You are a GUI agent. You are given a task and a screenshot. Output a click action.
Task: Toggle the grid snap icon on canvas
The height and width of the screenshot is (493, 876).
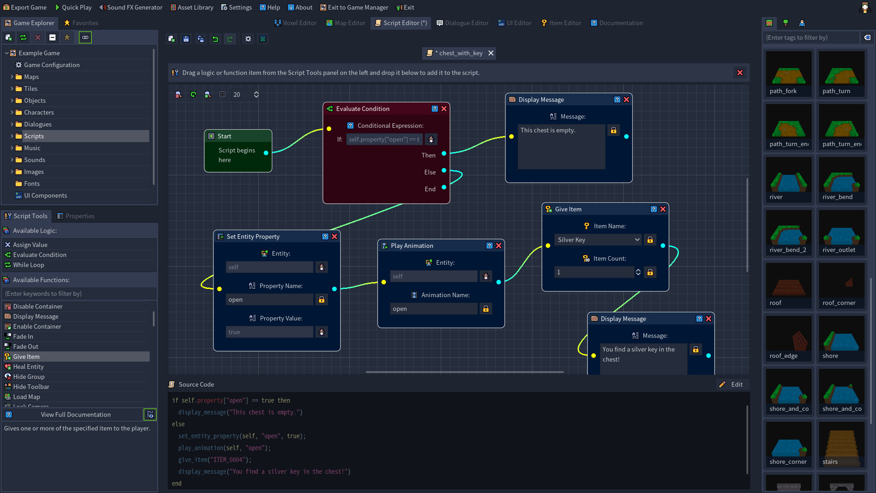coord(223,94)
